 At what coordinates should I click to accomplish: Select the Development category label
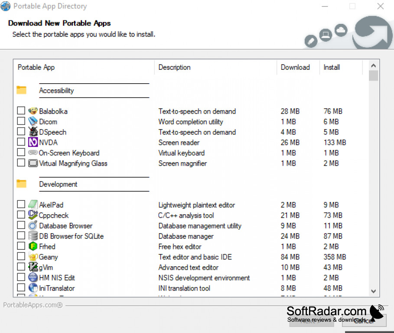pos(58,184)
